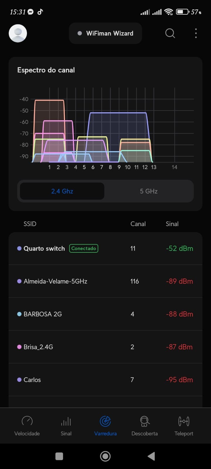This screenshot has height=469, width=211.
Task: Open the Velocidade speed test icon
Action: [x=27, y=422]
